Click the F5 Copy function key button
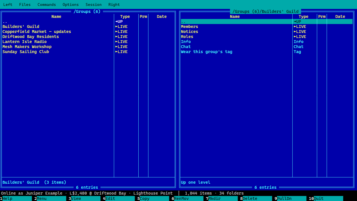The width and height of the screenshot is (357, 201). (x=153, y=198)
